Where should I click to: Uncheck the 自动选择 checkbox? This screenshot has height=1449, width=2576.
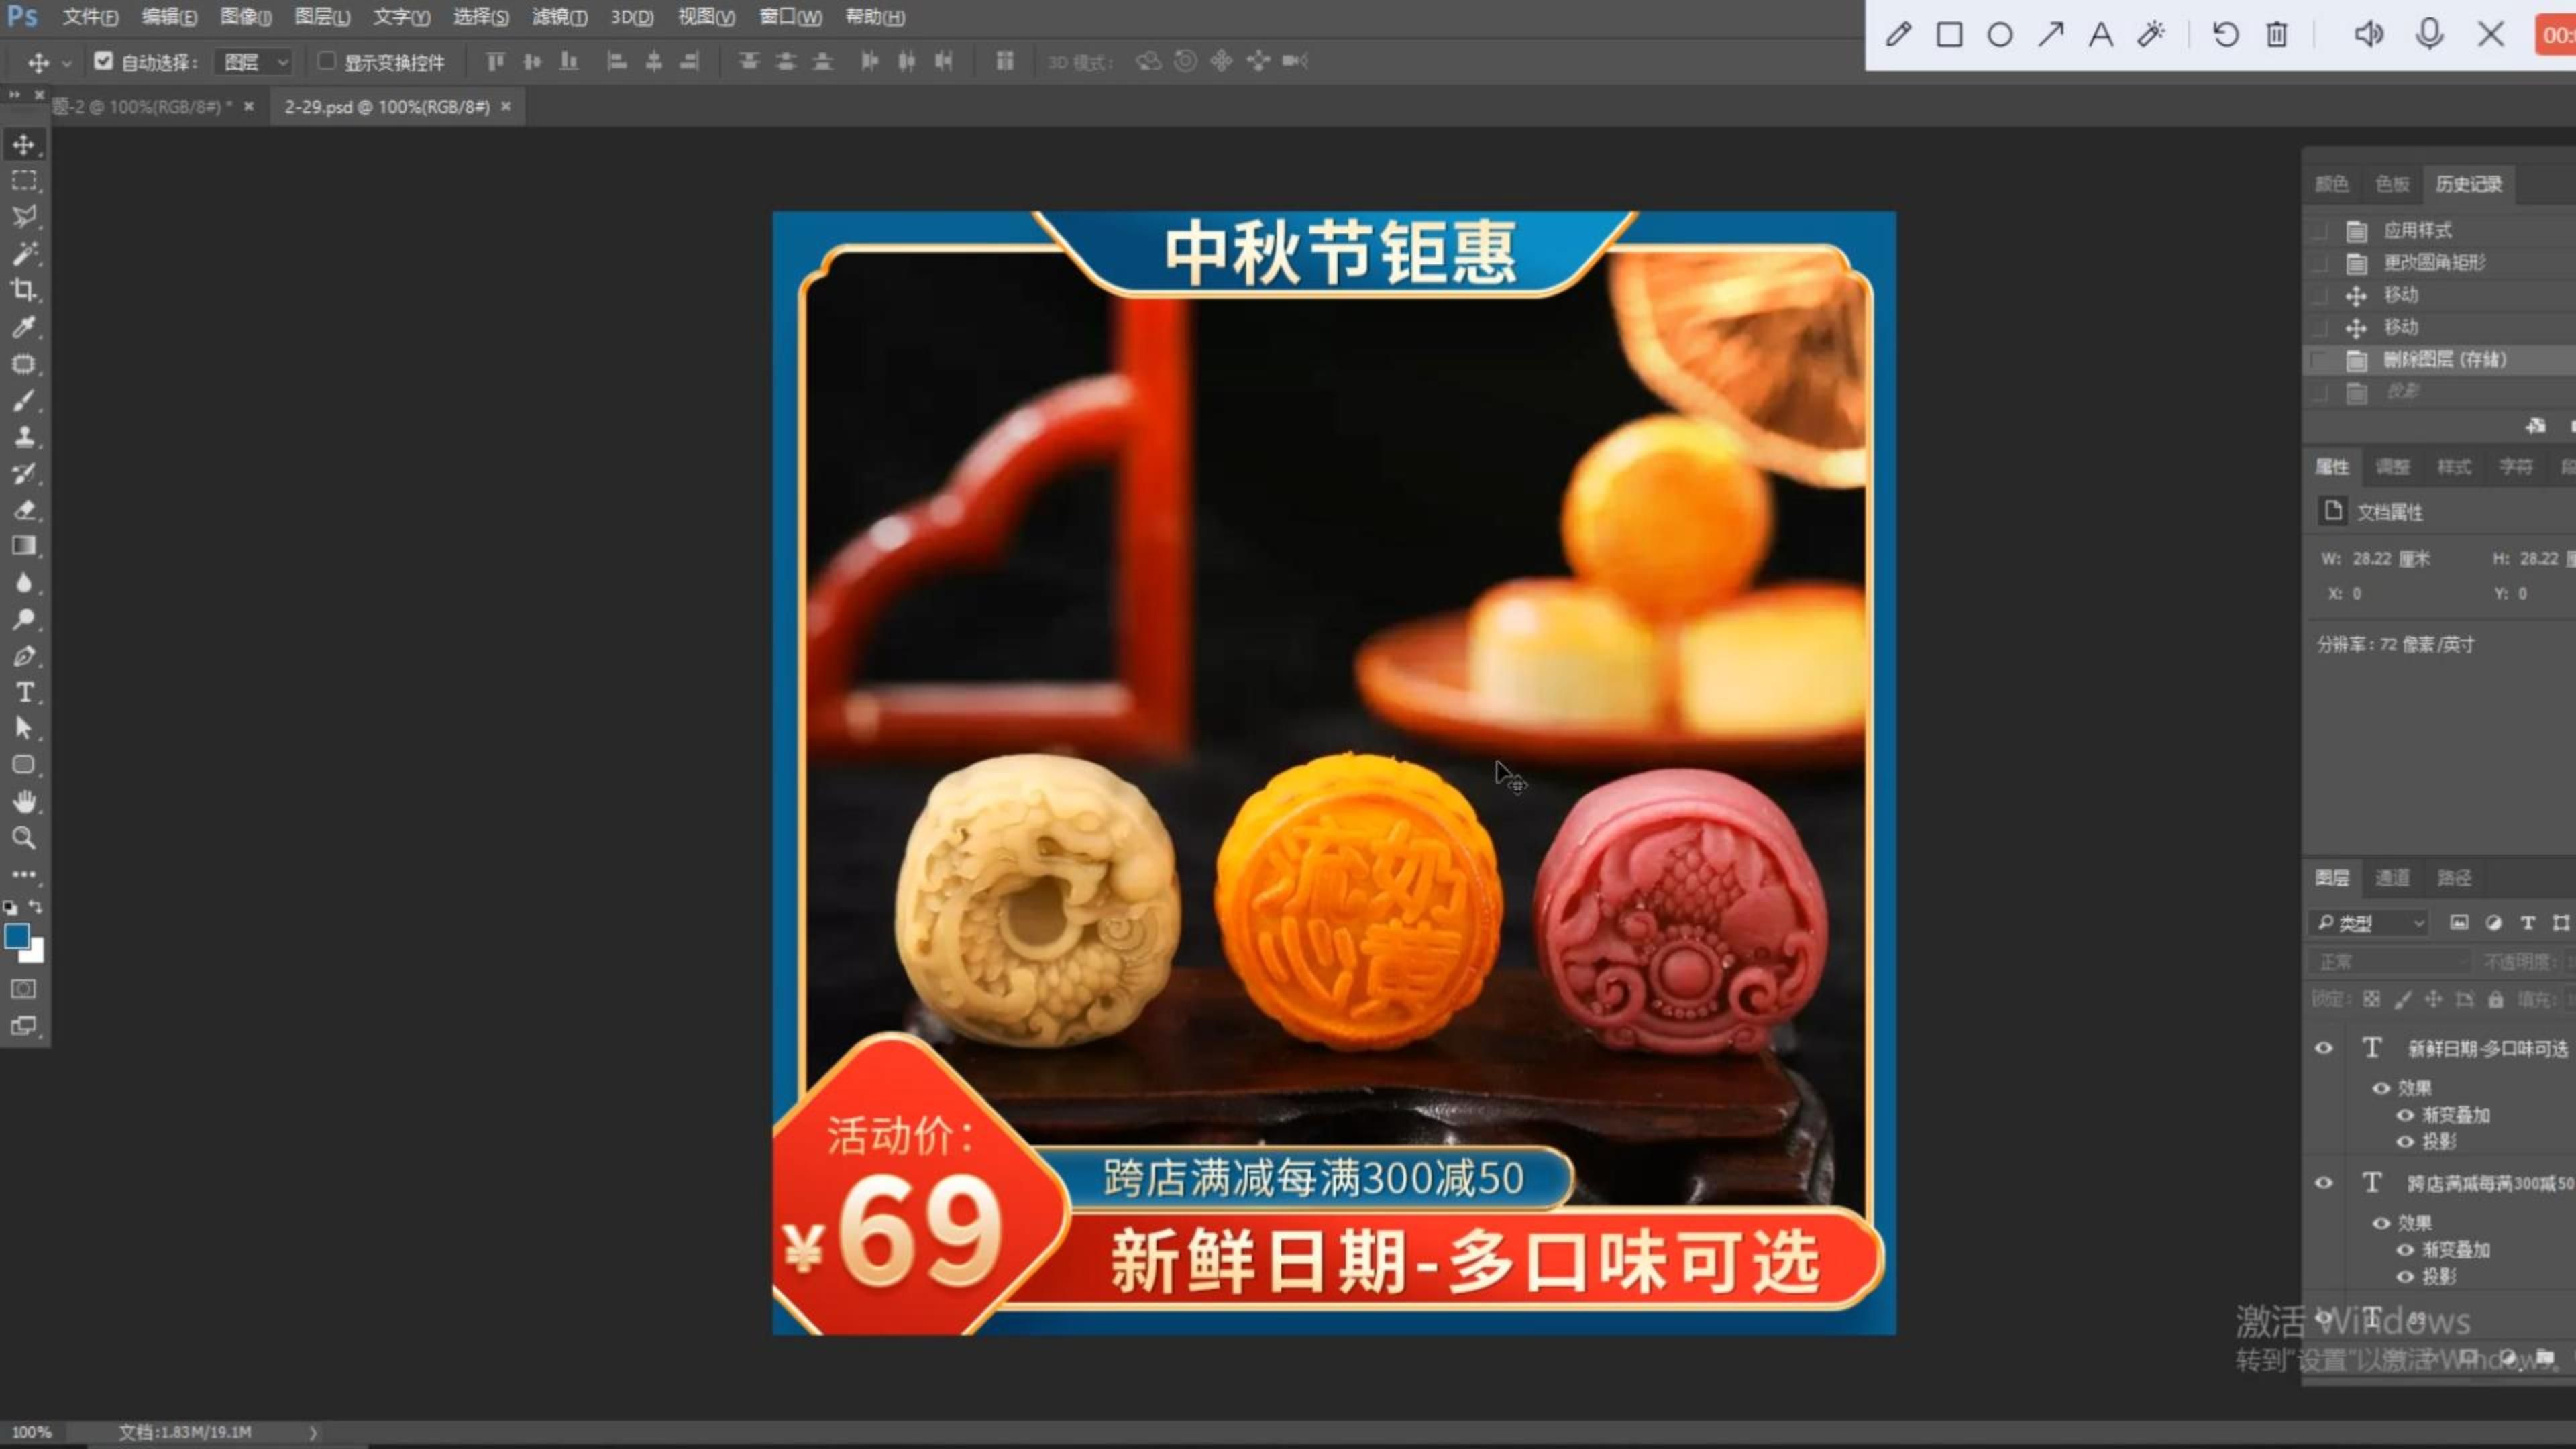pyautogui.click(x=103, y=61)
